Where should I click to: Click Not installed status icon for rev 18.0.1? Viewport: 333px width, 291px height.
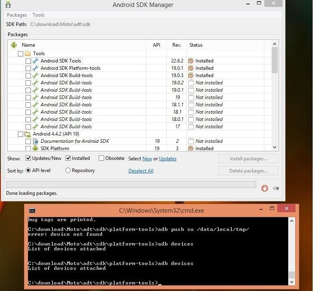click(191, 119)
